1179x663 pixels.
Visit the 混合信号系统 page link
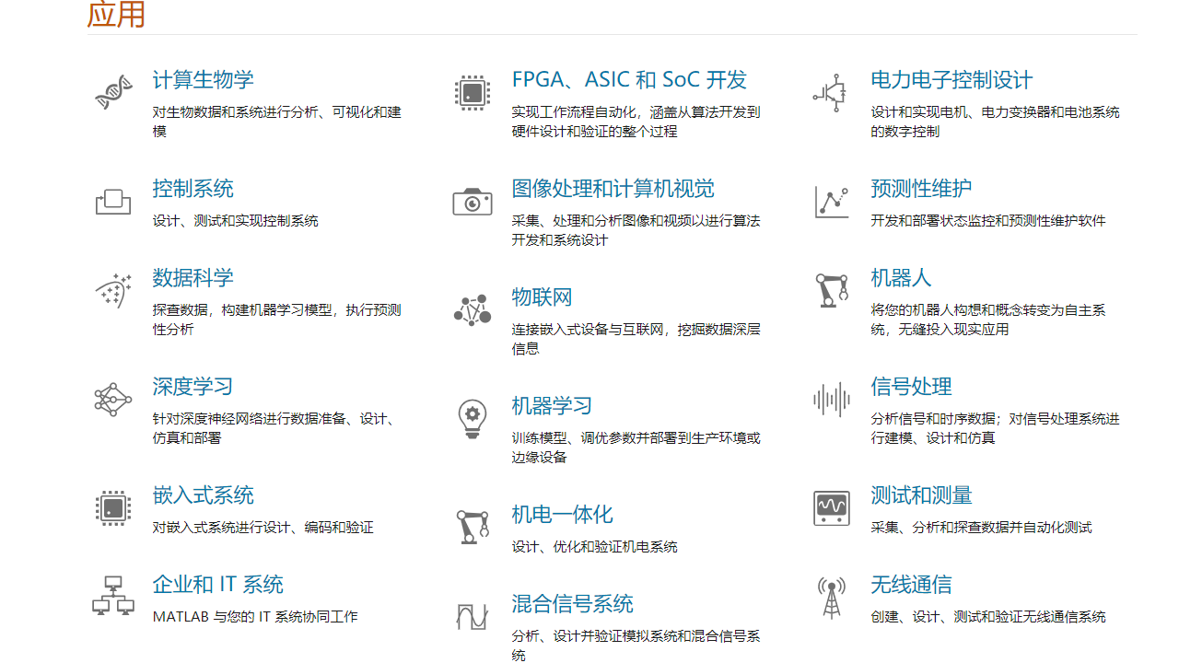click(x=573, y=604)
